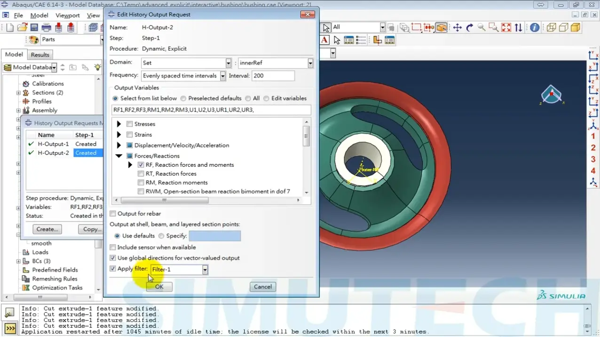This screenshot has height=337, width=600.
Task: Apply the isometric view icon
Action: 593,182
